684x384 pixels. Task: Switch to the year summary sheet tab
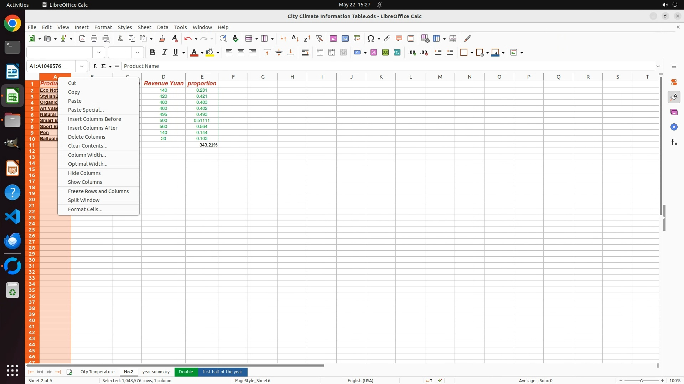click(156, 372)
